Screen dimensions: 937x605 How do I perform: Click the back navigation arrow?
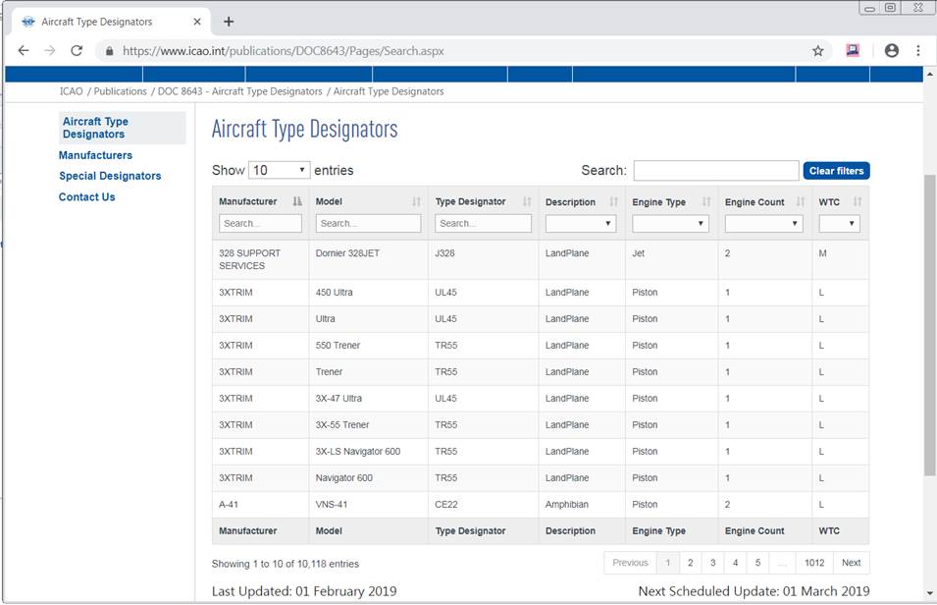(24, 50)
